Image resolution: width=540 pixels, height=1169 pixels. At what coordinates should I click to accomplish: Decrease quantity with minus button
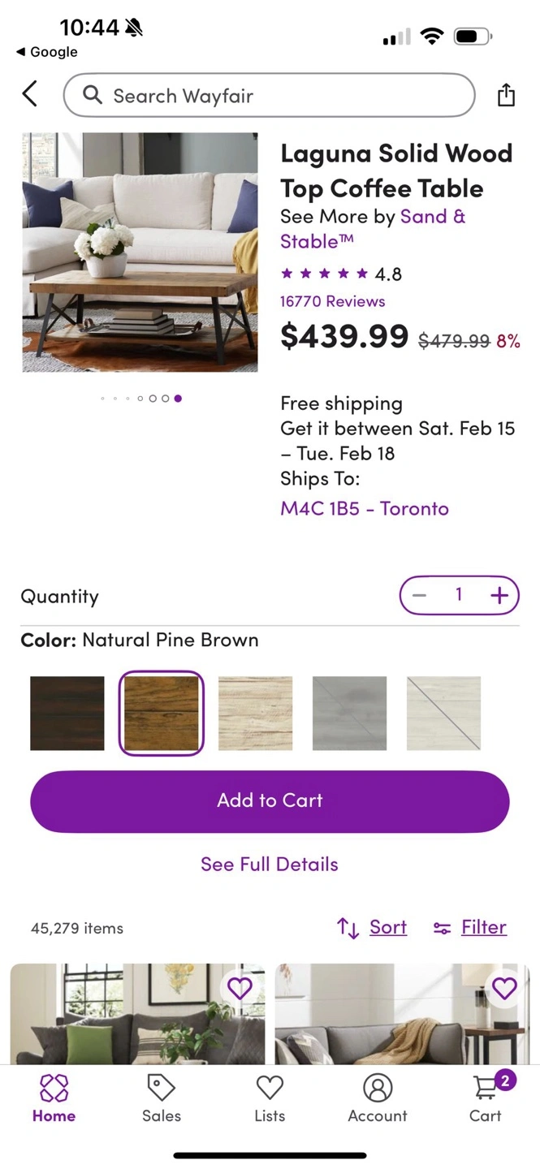(x=419, y=596)
